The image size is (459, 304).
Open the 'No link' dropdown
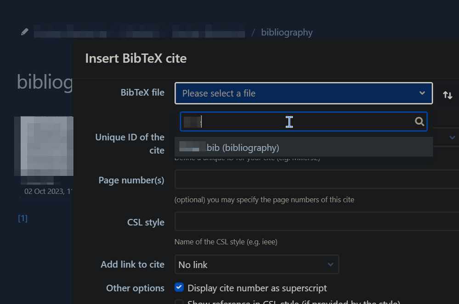click(x=257, y=265)
